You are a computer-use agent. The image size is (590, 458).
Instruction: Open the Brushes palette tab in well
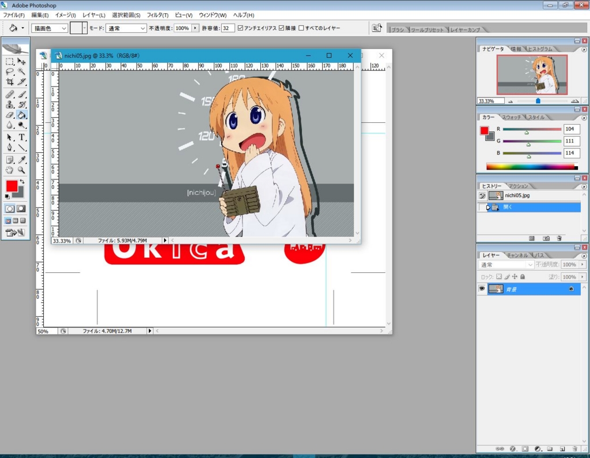tap(398, 29)
